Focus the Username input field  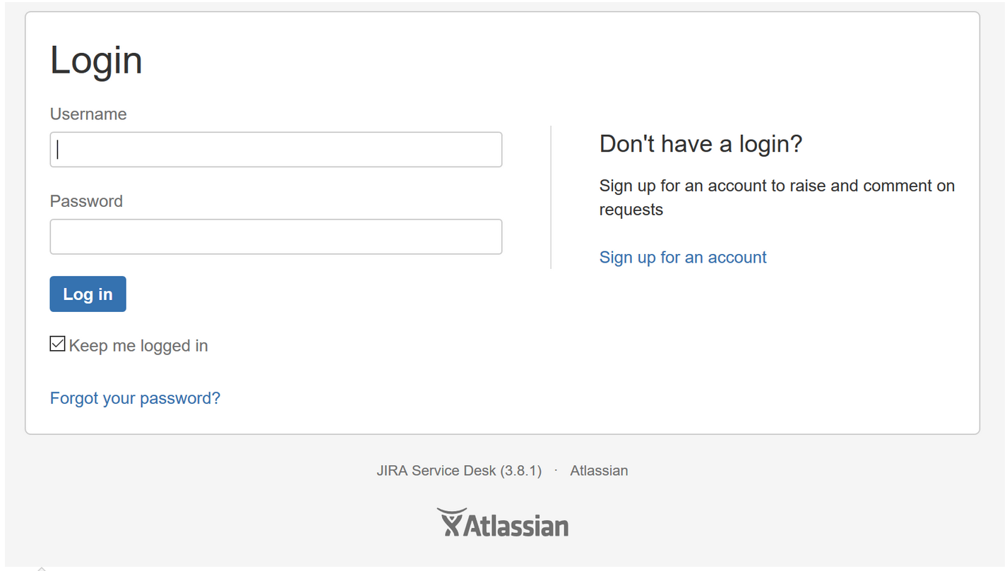pyautogui.click(x=276, y=150)
